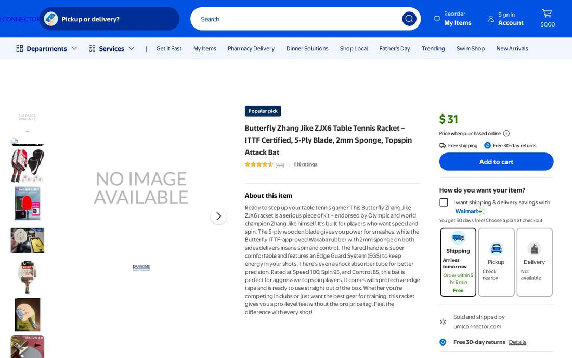Image resolution: width=572 pixels, height=358 pixels.
Task: Click the Reorder heart icon
Action: [437, 19]
